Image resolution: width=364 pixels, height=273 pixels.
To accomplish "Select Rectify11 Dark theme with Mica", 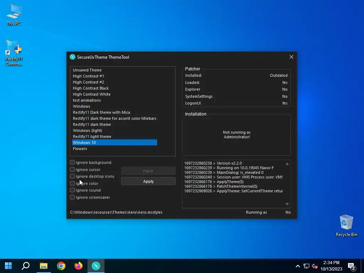I will [x=101, y=112].
